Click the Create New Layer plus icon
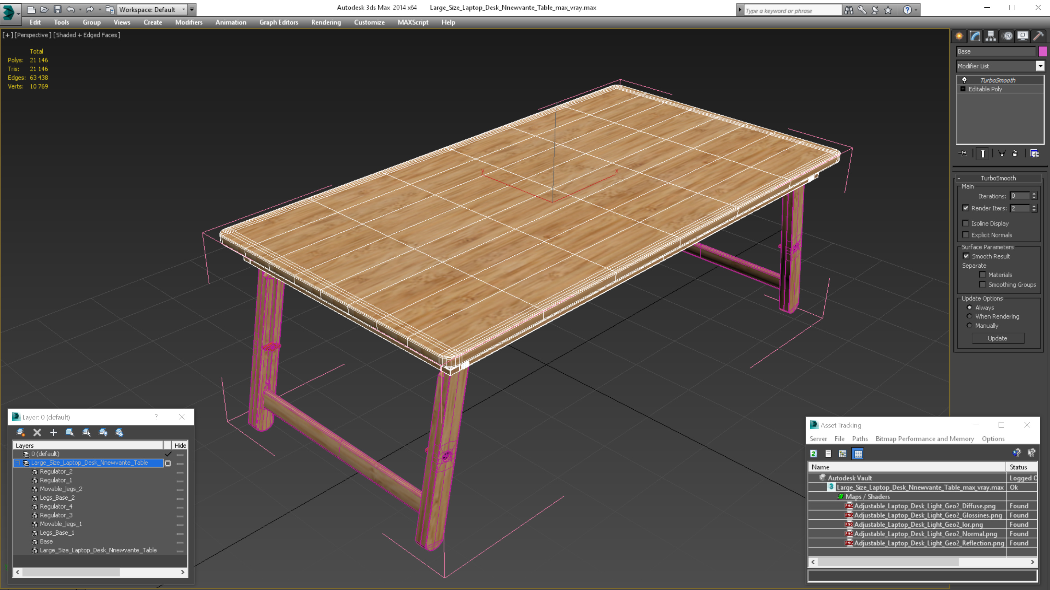Image resolution: width=1050 pixels, height=590 pixels. (53, 432)
